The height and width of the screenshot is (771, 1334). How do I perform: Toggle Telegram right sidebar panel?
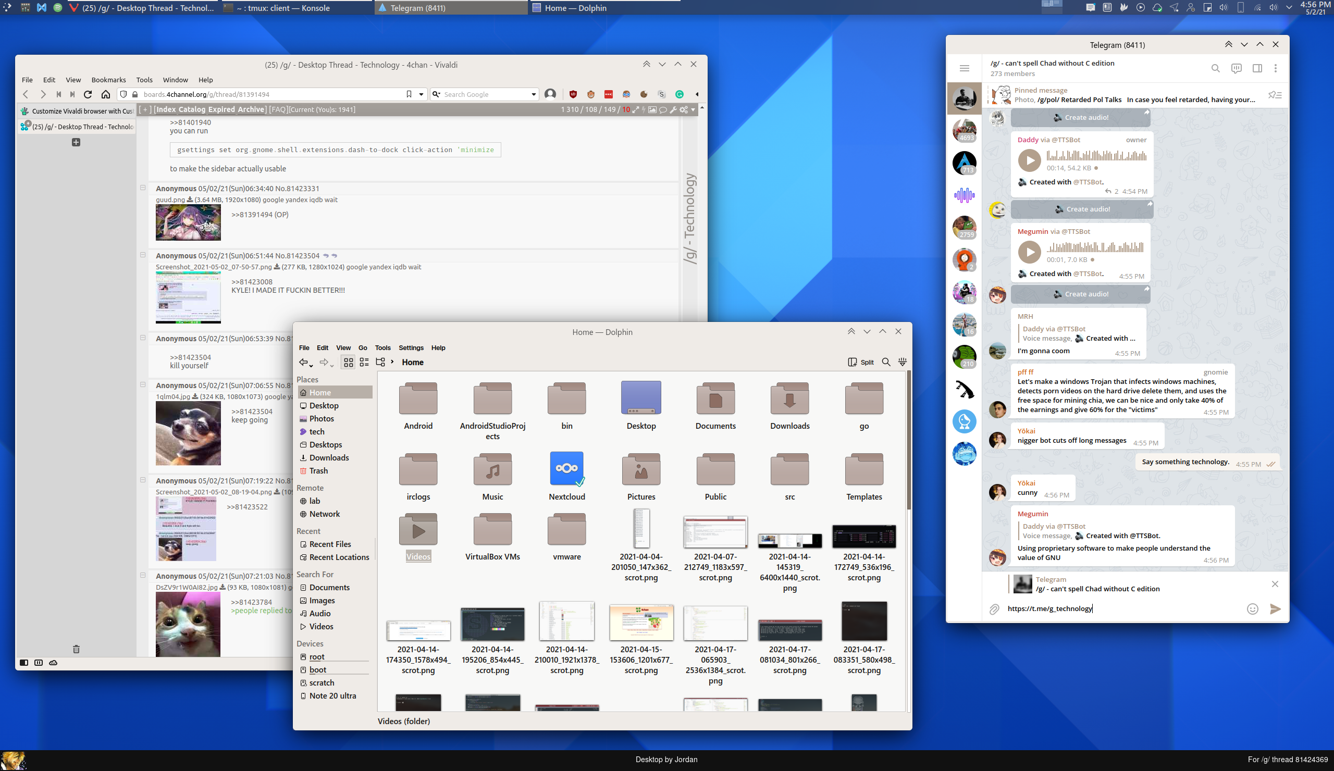click(1257, 68)
